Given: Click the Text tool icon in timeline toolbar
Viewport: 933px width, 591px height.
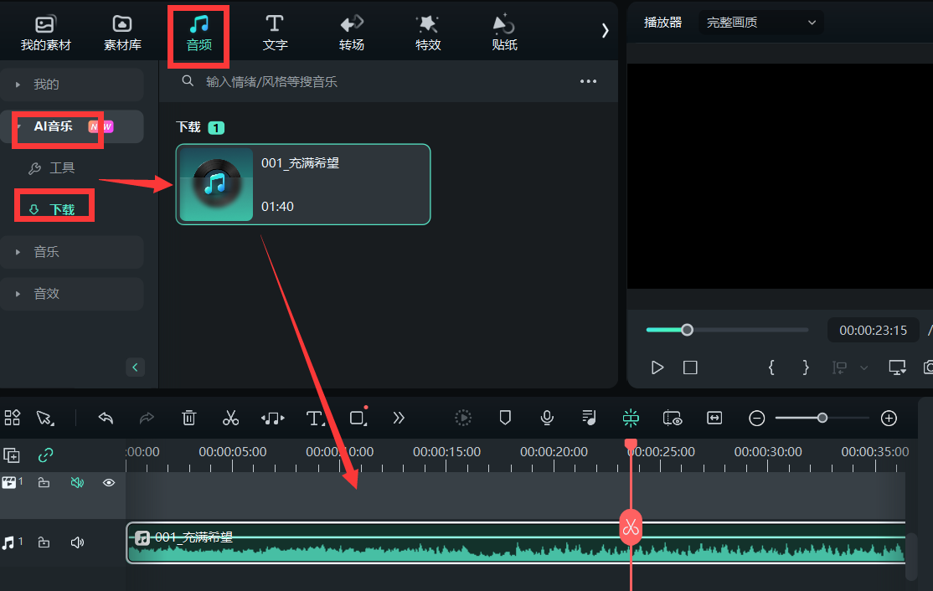Looking at the screenshot, I should (x=315, y=418).
